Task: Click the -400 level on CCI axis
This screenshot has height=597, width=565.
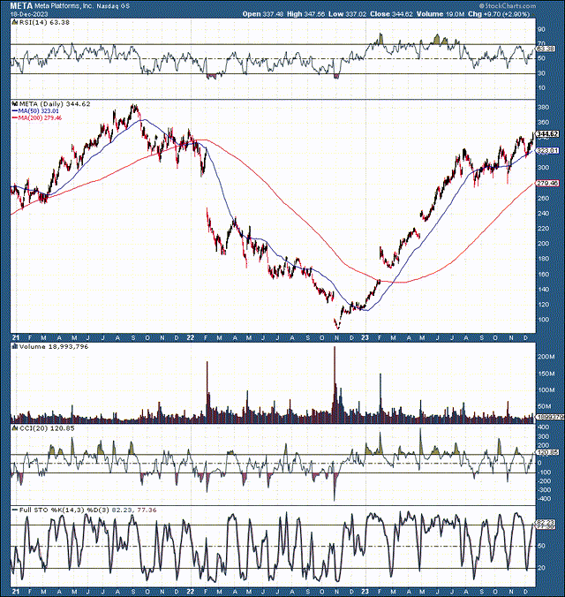Action: pyautogui.click(x=545, y=499)
